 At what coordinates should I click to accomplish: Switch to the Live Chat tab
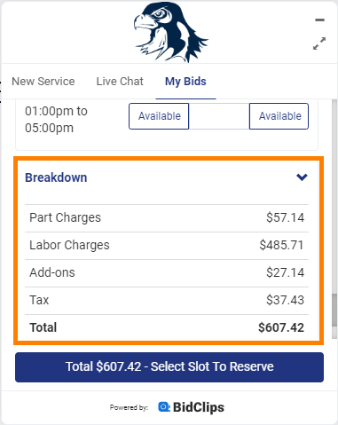click(120, 82)
